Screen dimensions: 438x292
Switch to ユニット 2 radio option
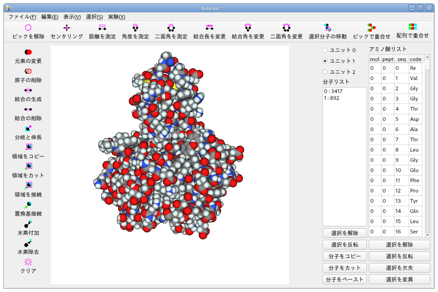point(325,72)
